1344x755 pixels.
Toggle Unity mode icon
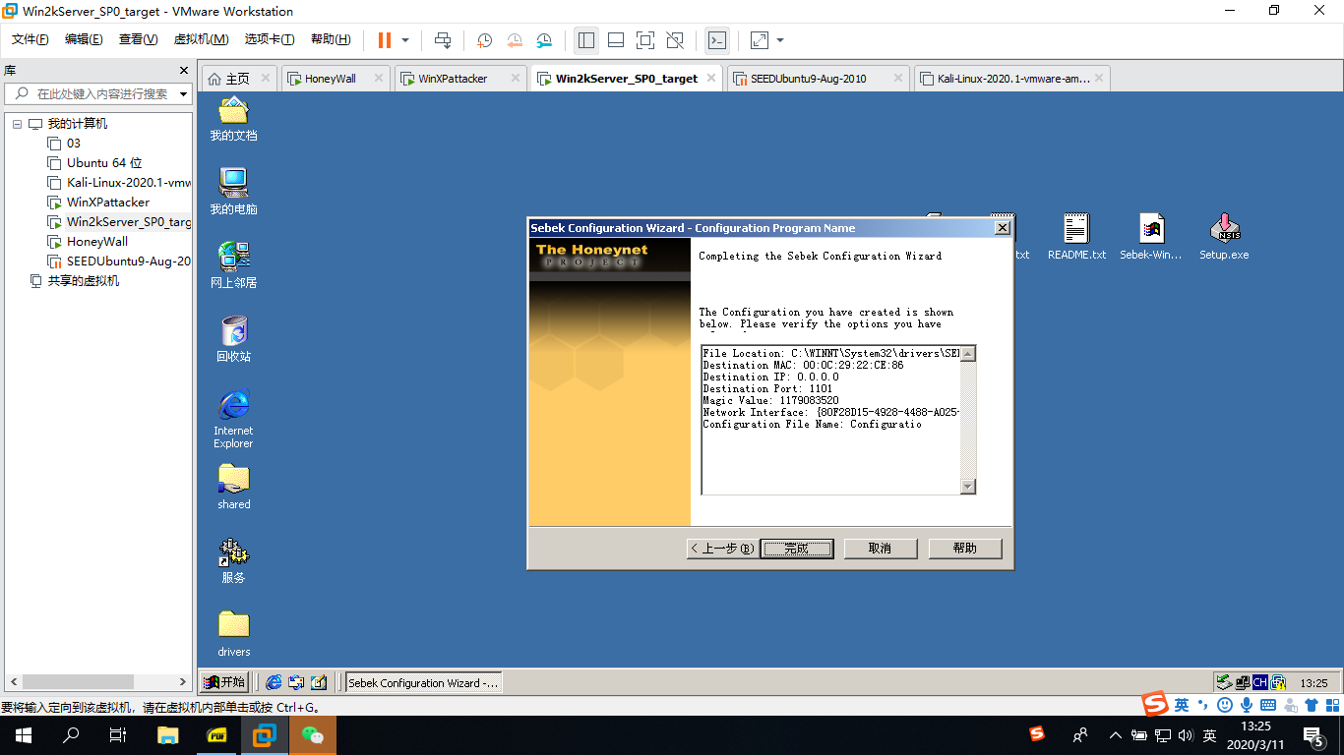coord(675,40)
